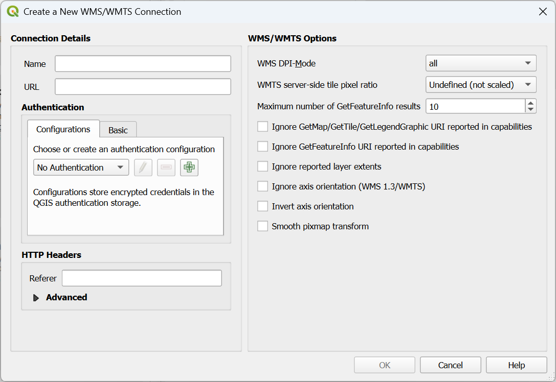Viewport: 556px width, 382px height.
Task: Open WMTS server-side tile pixel ratio dropdown
Action: [x=481, y=85]
